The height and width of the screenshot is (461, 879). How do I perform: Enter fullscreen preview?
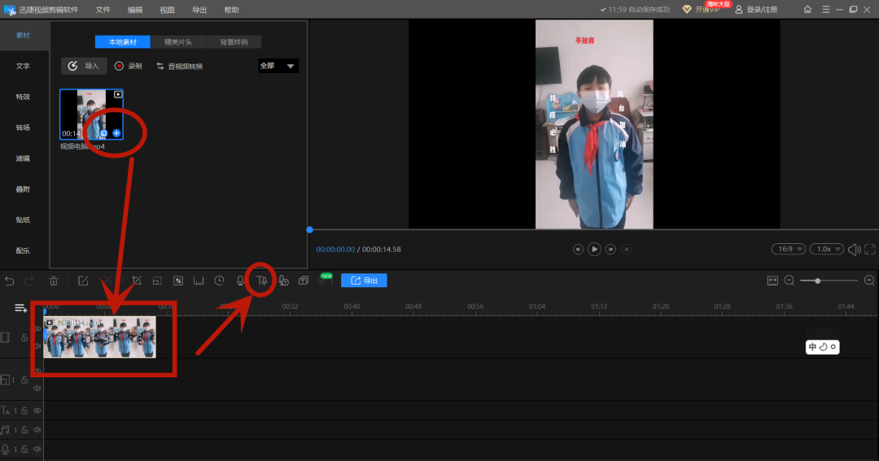[870, 250]
